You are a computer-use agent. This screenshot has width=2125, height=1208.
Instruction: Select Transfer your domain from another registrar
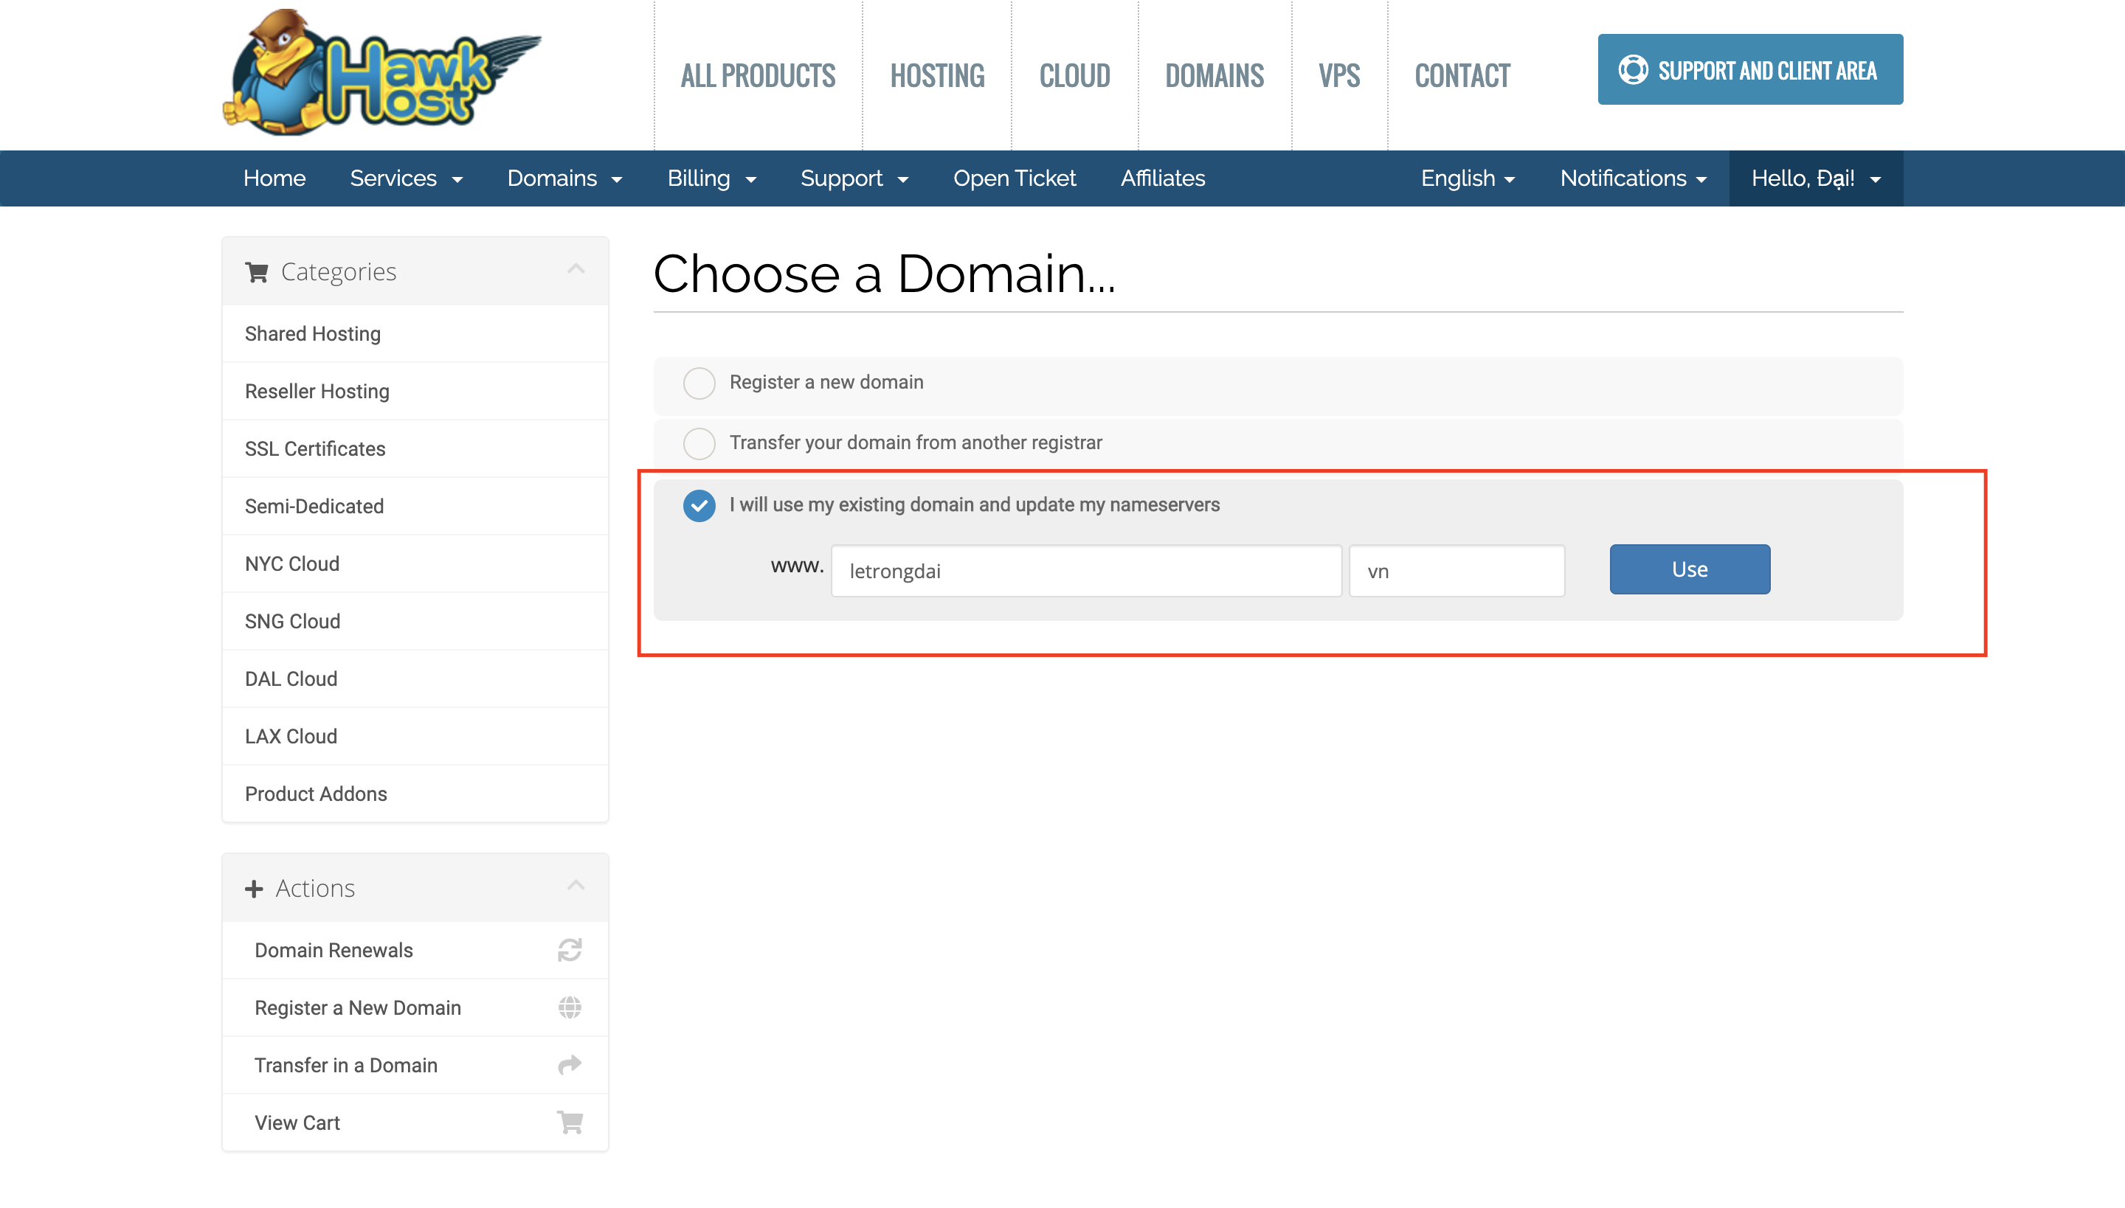(699, 442)
